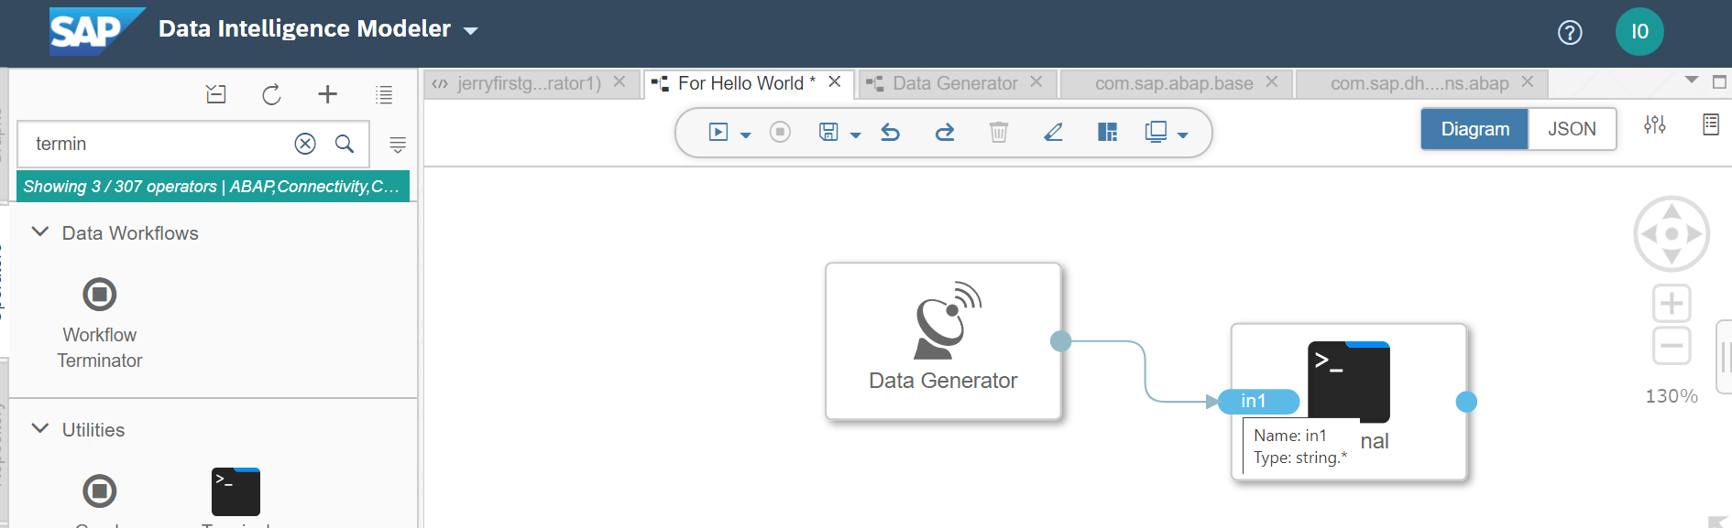Click the Terminal node output port

pyautogui.click(x=1466, y=402)
